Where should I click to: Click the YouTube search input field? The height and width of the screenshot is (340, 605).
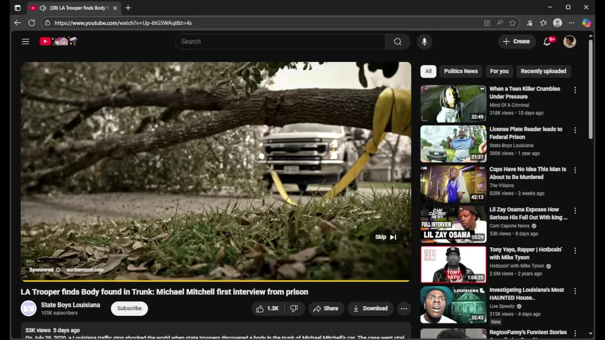(x=280, y=42)
